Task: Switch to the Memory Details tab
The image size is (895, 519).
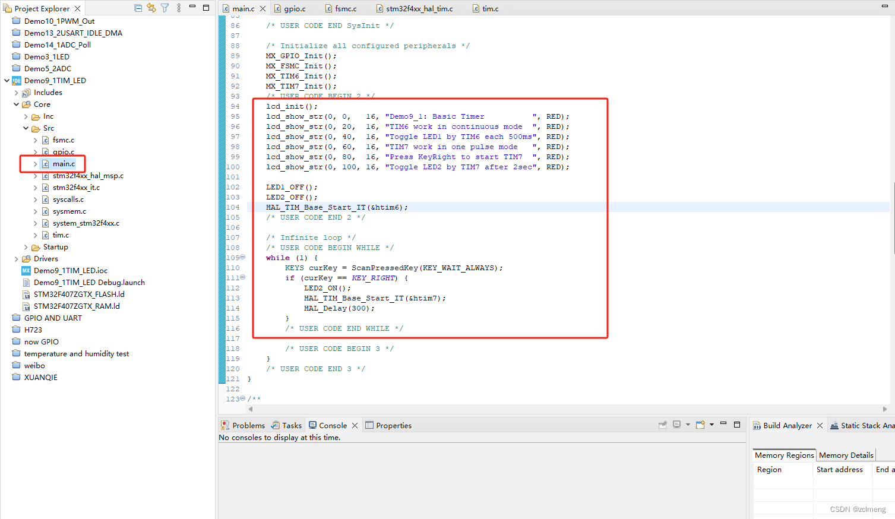Action: [x=846, y=455]
